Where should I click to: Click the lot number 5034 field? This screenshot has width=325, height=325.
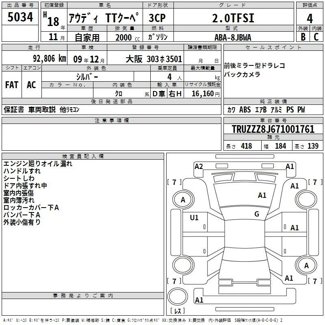[20, 17]
